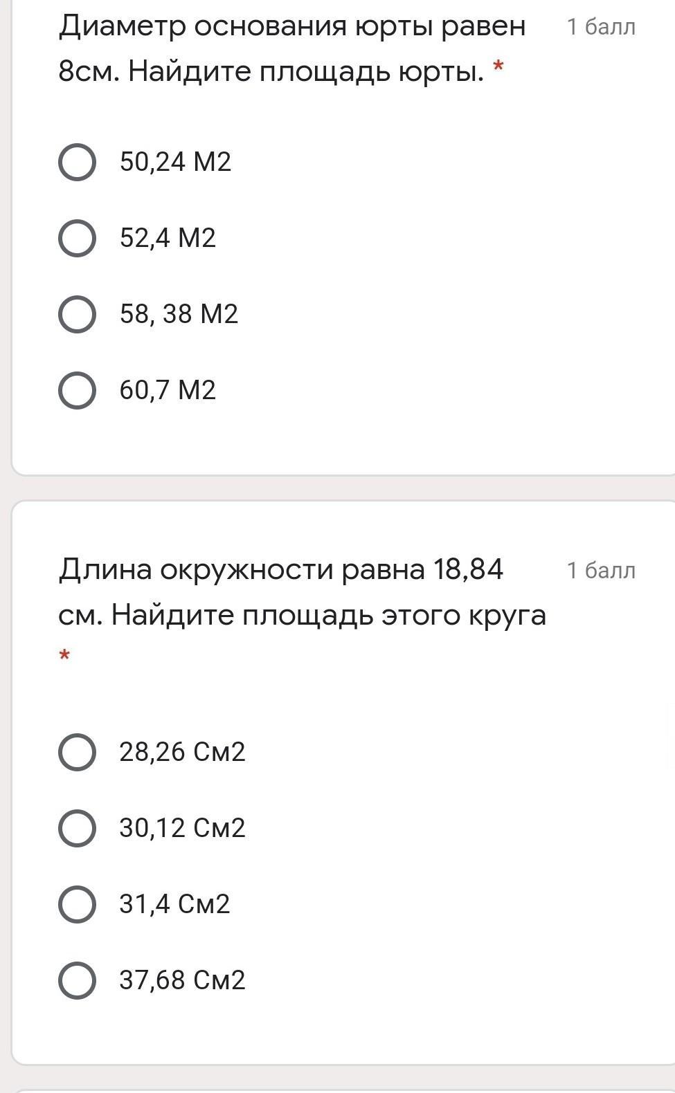Click the "52,4 М2" answer label text
The height and width of the screenshot is (1093, 675).
point(168,239)
